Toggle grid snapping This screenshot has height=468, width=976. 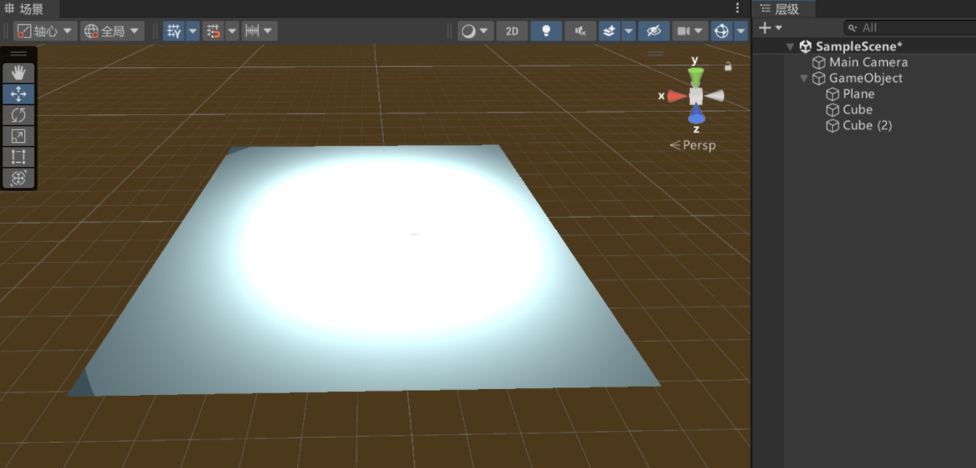(213, 30)
